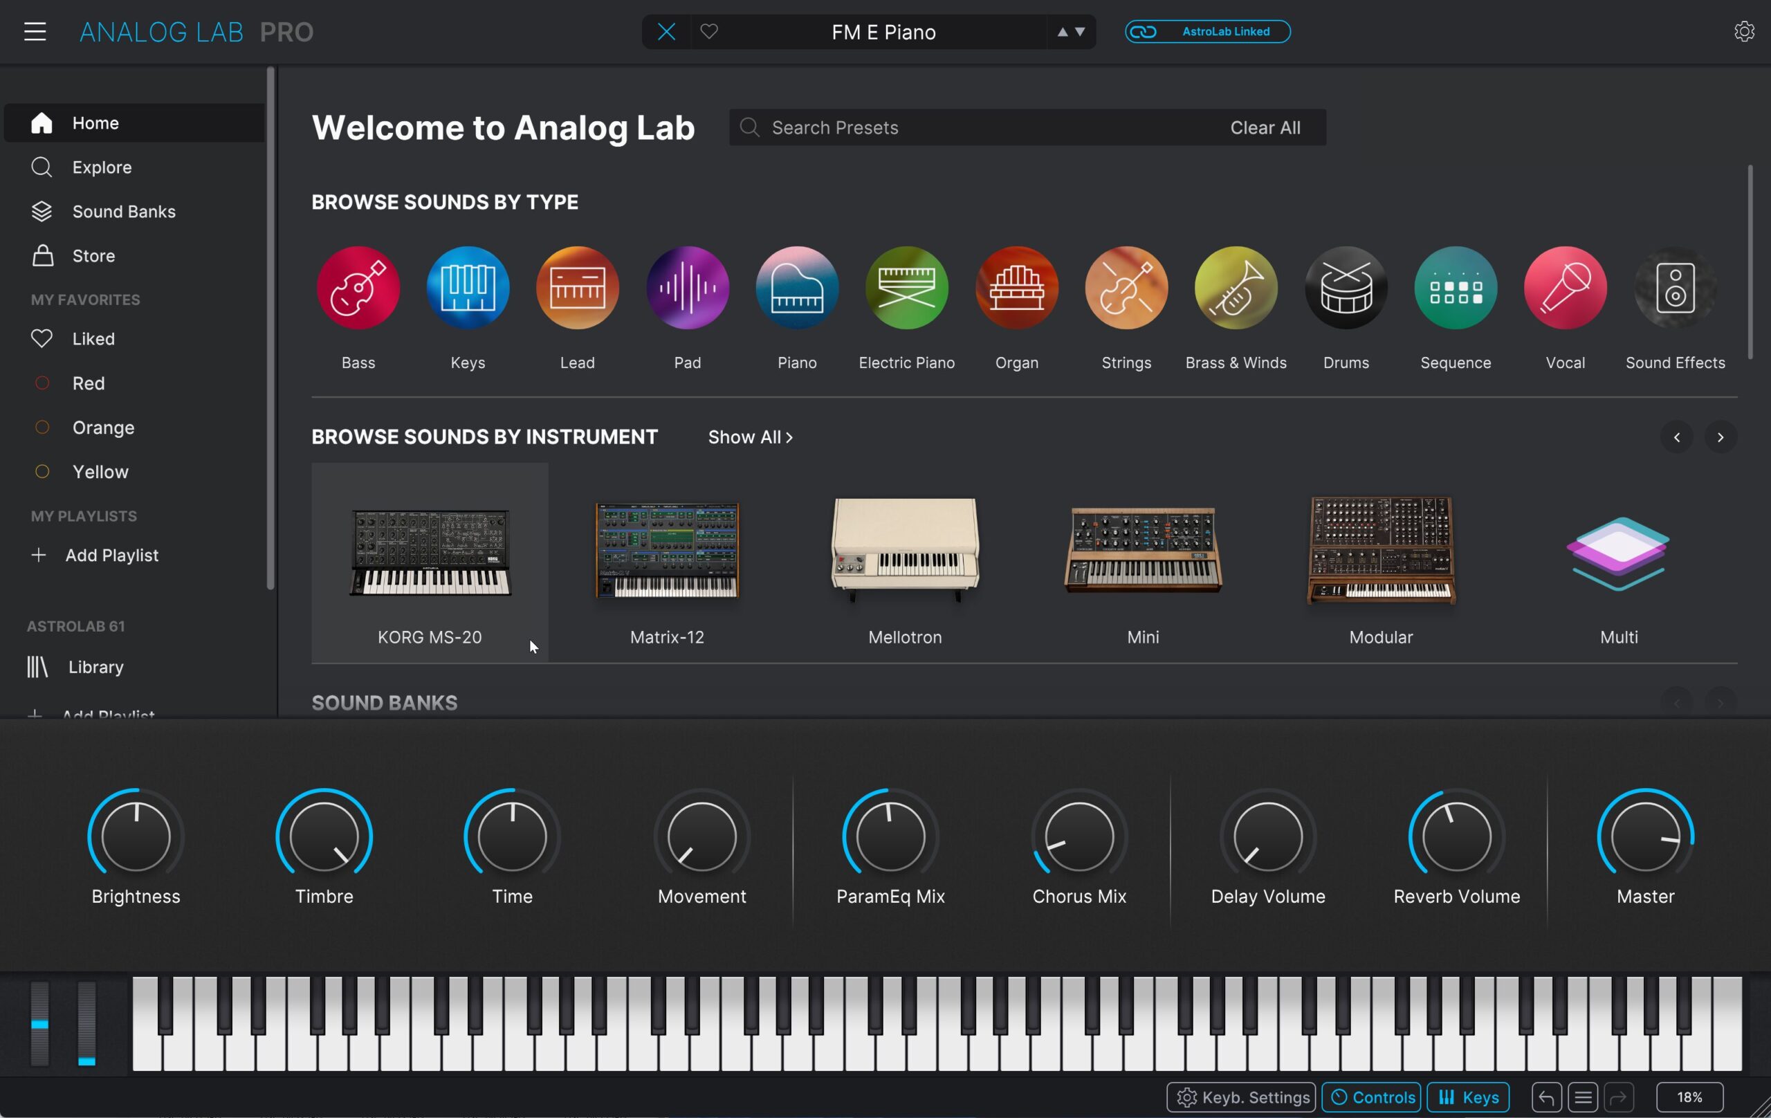Show the previous instruments with the left chevron
The height and width of the screenshot is (1118, 1771).
[x=1677, y=437]
